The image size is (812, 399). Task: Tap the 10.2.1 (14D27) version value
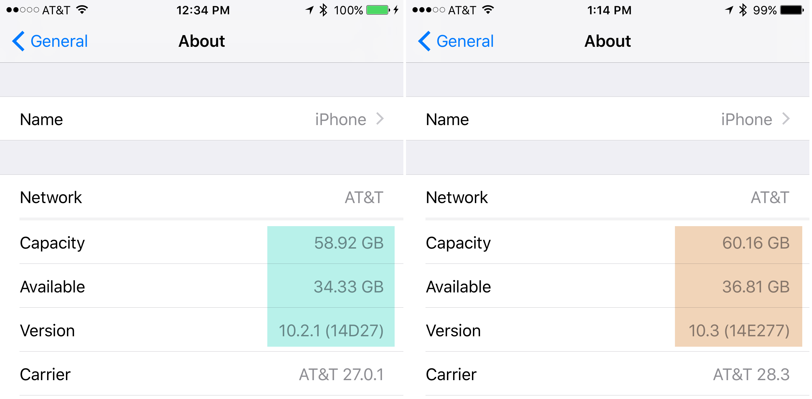[x=331, y=331]
